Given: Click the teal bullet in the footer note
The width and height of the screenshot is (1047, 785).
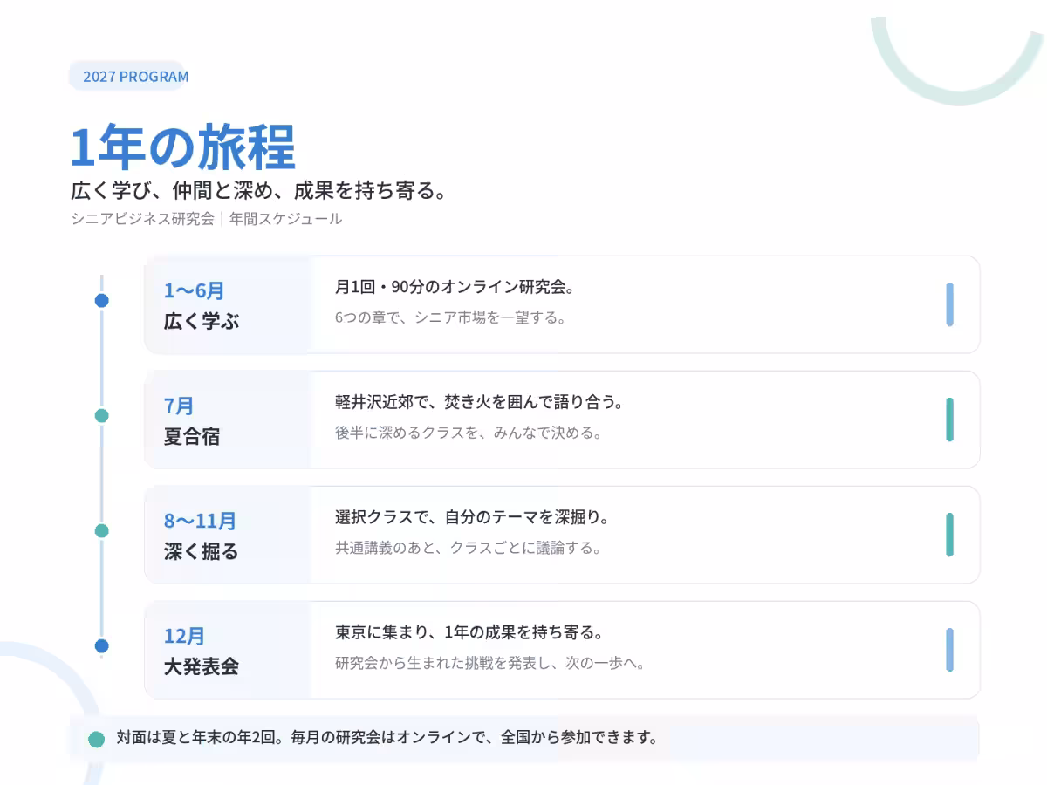Looking at the screenshot, I should pyautogui.click(x=97, y=739).
